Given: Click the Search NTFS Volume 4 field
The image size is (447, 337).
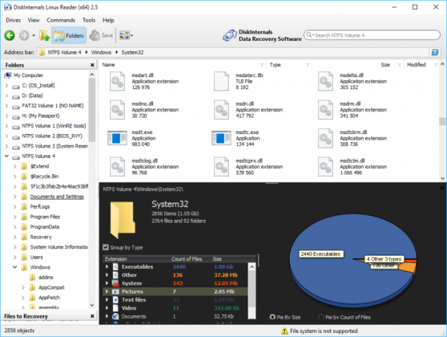Looking at the screenshot, I should (x=372, y=35).
